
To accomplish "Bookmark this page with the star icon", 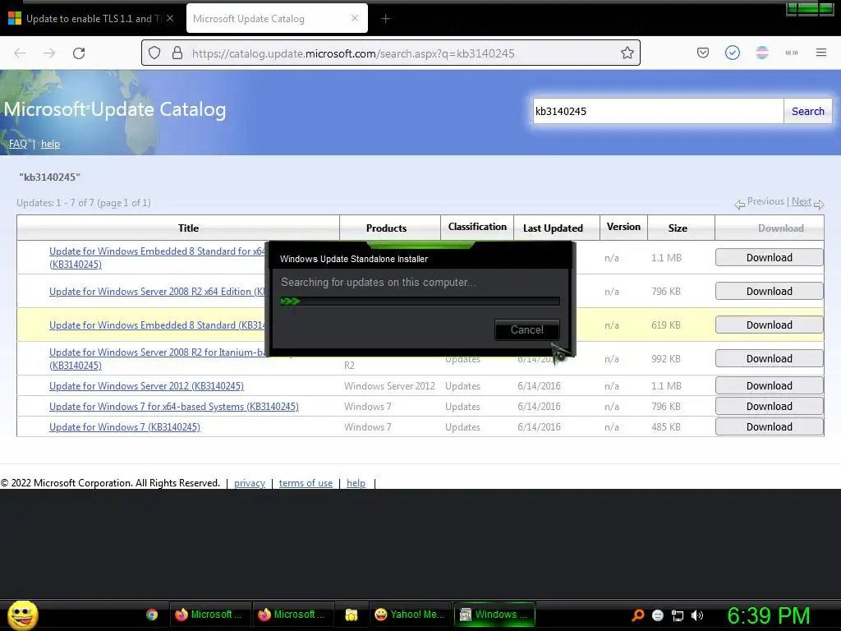I will 627,53.
